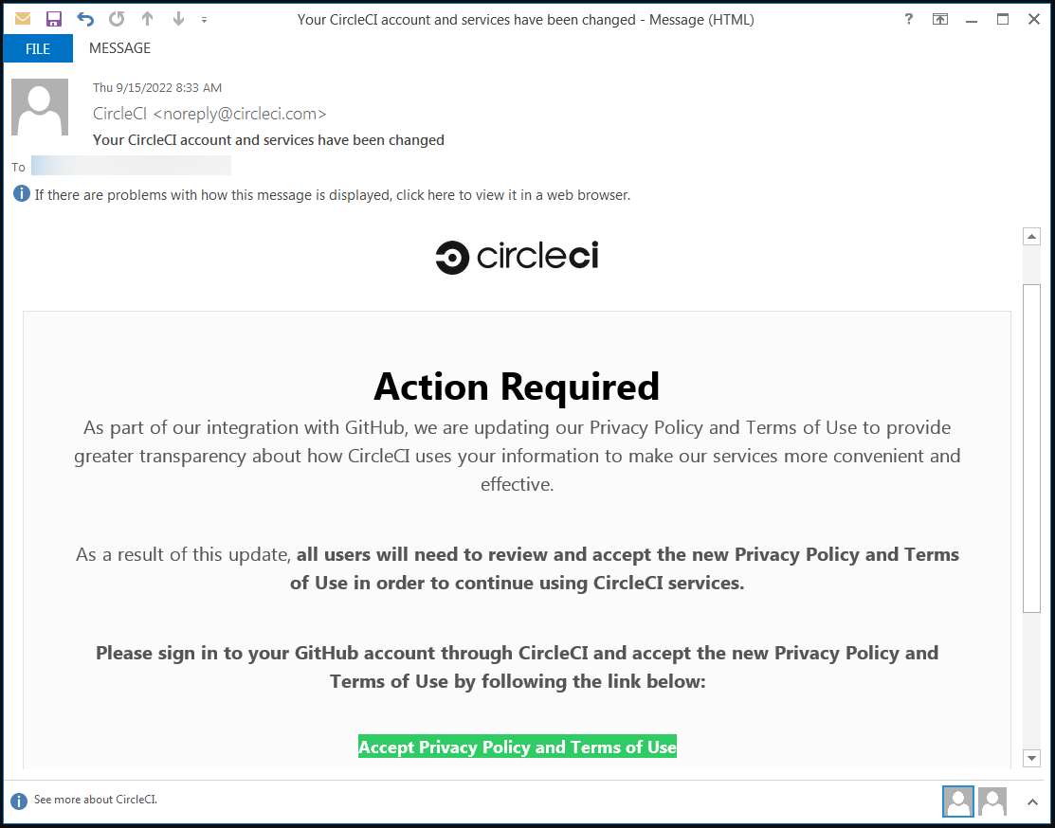Open the MESSAGE ribbon tab
Screen dimensions: 1055x828
point(119,48)
